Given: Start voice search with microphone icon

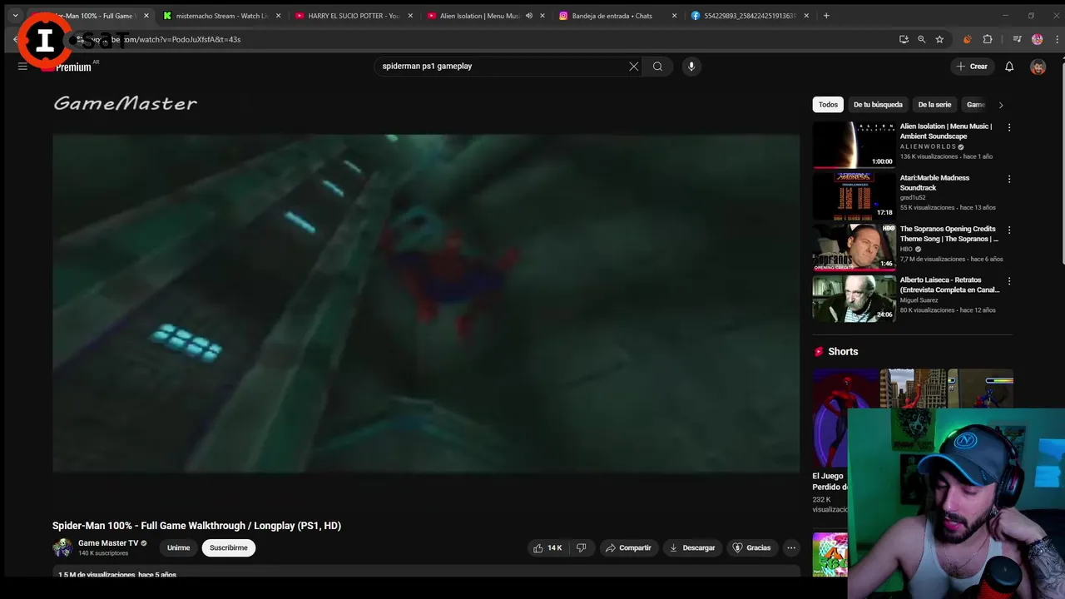Looking at the screenshot, I should pos(691,67).
